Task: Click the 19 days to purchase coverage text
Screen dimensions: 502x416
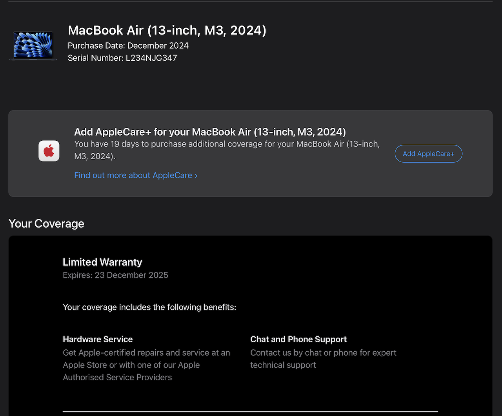Action: pos(227,150)
